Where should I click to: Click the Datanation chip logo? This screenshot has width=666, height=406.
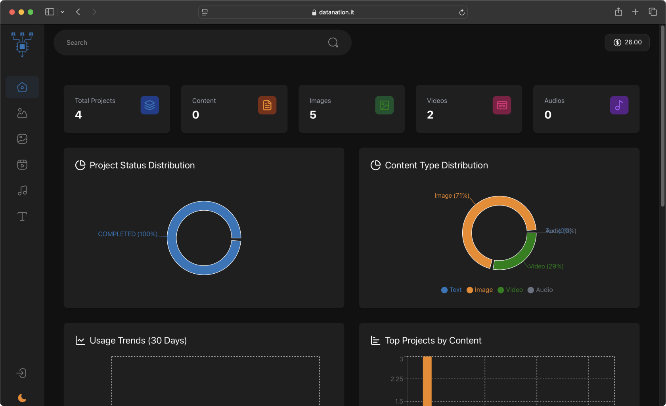pos(22,44)
